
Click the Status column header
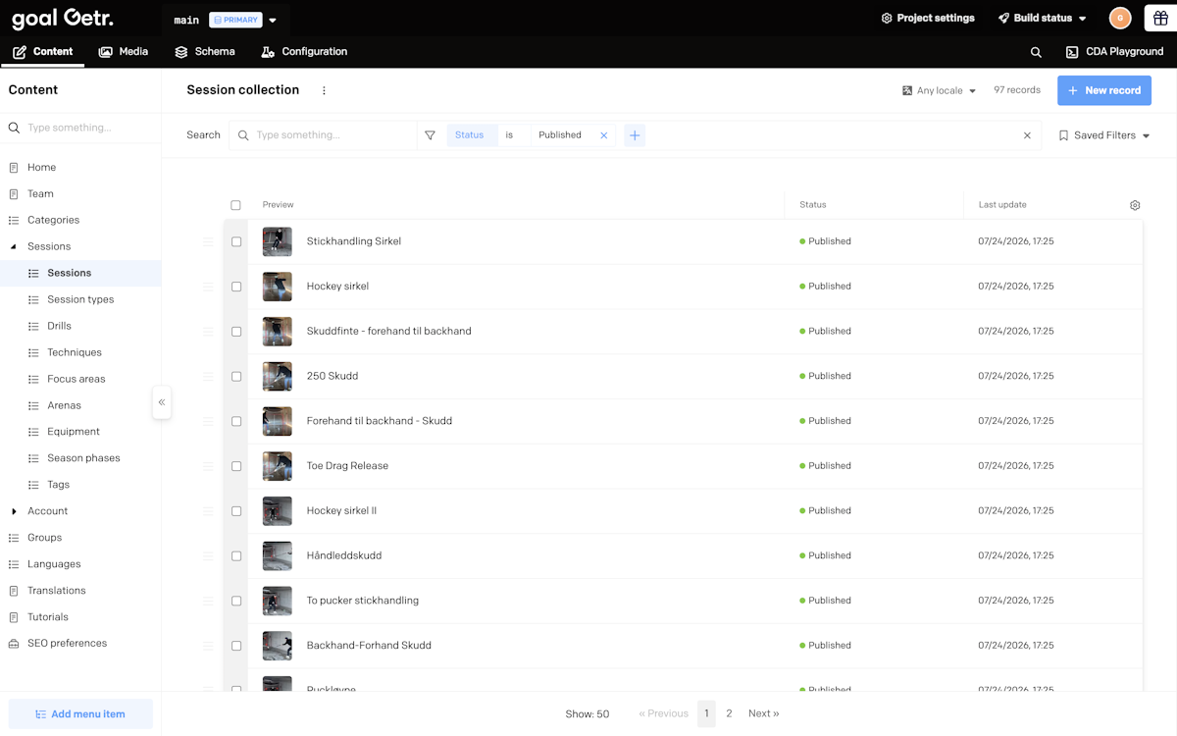[x=813, y=205]
